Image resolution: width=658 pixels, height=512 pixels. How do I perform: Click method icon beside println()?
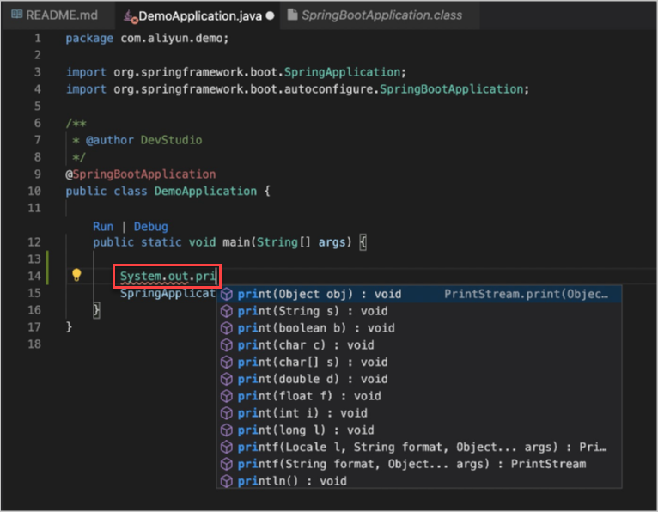pyautogui.click(x=227, y=481)
